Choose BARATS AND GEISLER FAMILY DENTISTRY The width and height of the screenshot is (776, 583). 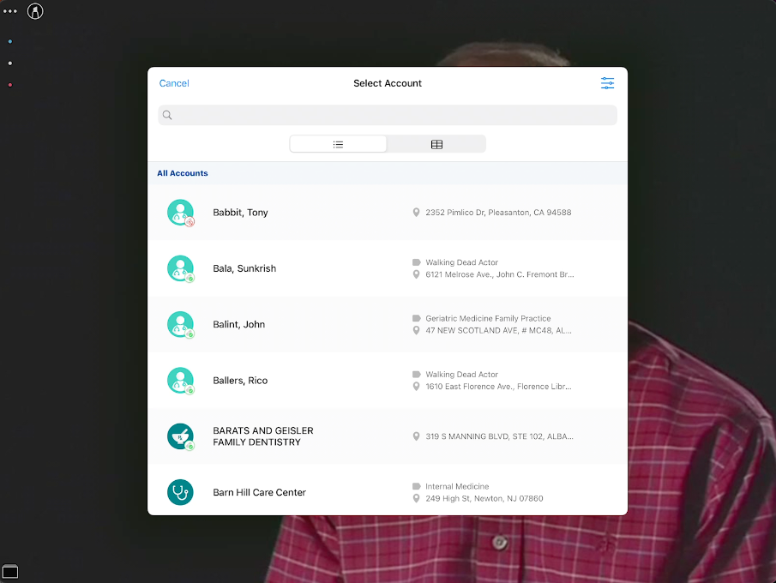[262, 436]
